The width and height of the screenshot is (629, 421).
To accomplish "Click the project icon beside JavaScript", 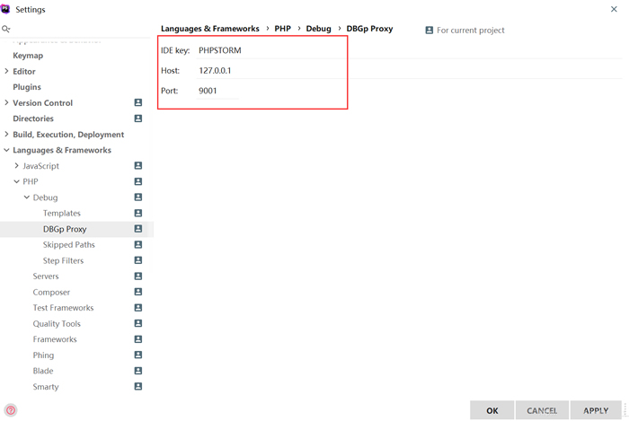I will tap(138, 165).
